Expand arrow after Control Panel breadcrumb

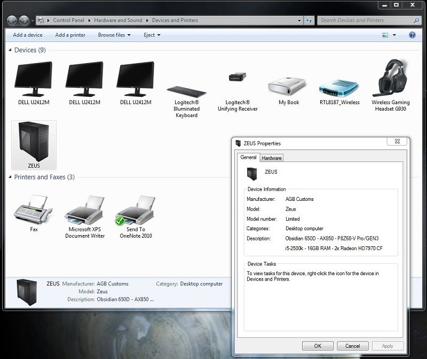coord(89,20)
